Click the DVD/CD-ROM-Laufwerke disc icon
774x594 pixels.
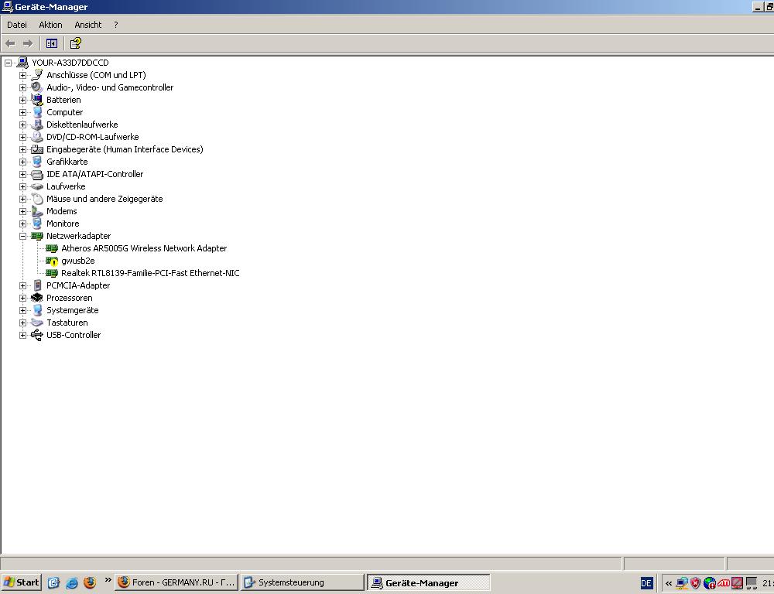pyautogui.click(x=37, y=137)
